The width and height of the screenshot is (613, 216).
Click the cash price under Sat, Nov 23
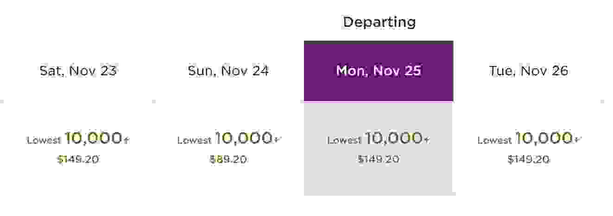click(x=78, y=160)
